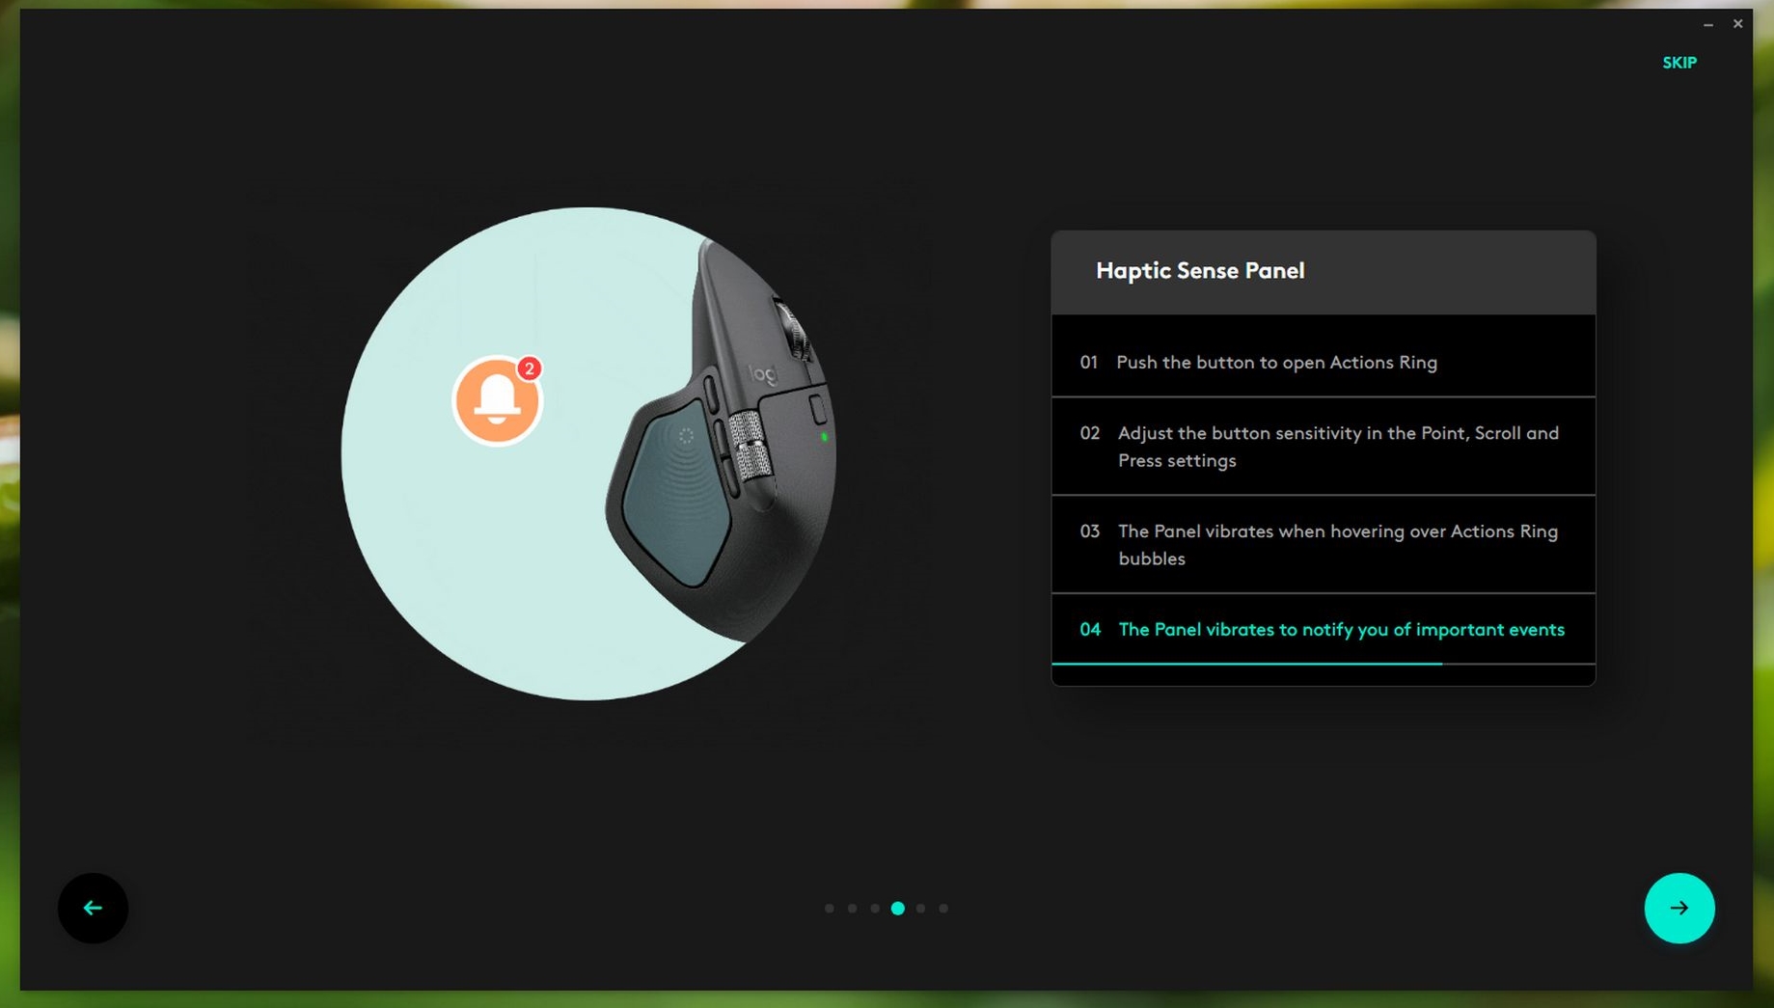Jump to the first page indicator dot
Image resolution: width=1774 pixels, height=1008 pixels.
click(x=829, y=908)
